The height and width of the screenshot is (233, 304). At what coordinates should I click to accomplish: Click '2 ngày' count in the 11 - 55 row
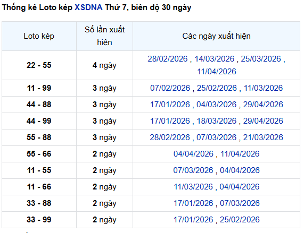click(x=104, y=170)
